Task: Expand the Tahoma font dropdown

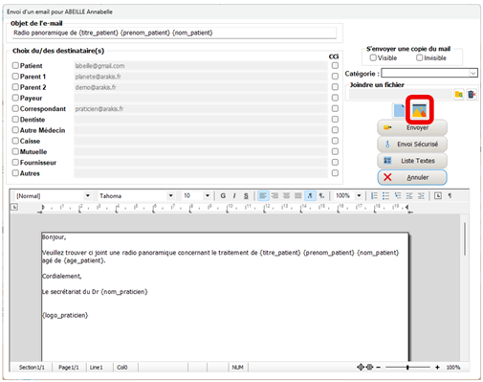Action: (x=170, y=195)
